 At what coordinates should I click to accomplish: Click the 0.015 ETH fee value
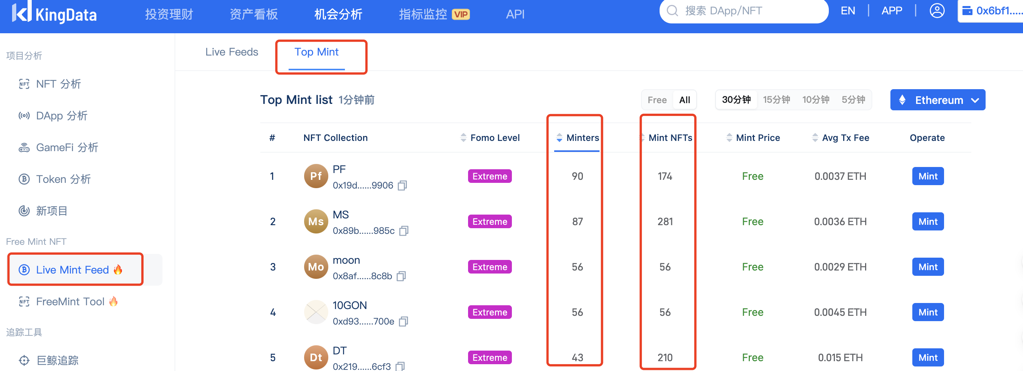(840, 357)
